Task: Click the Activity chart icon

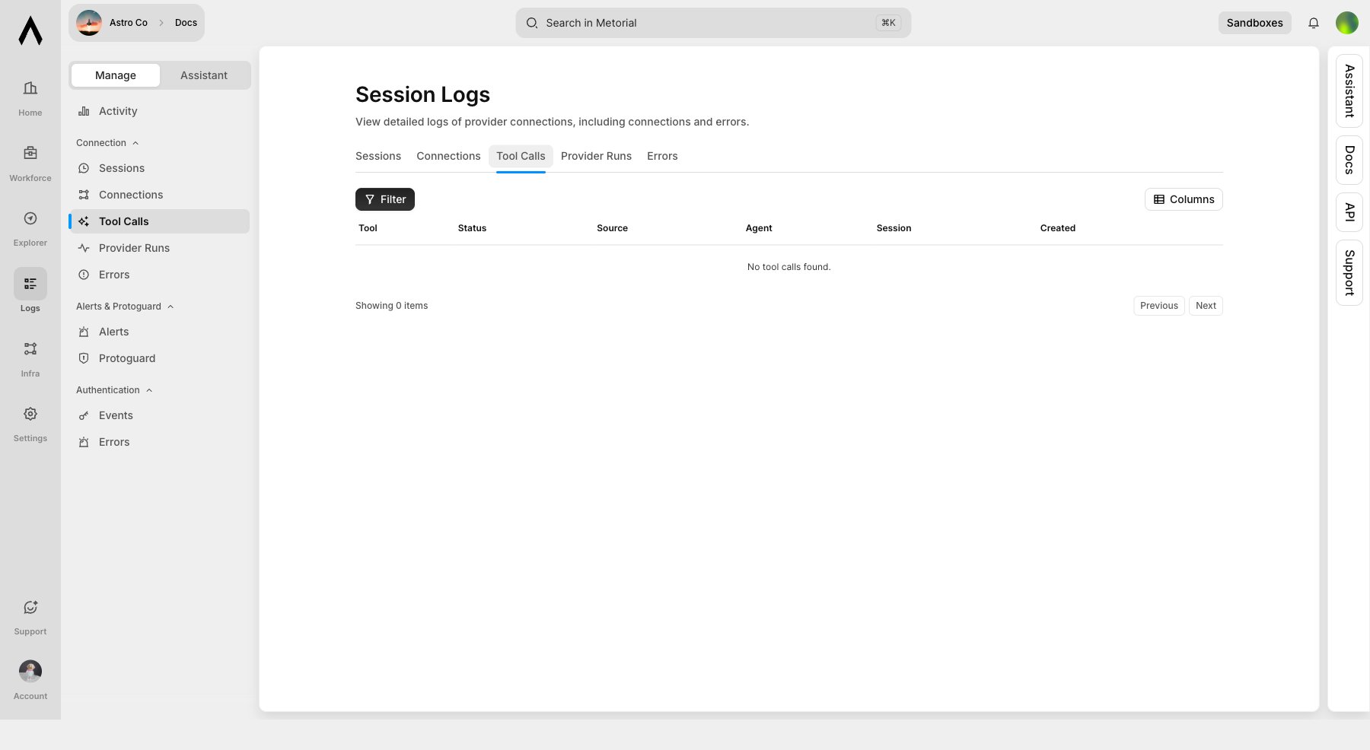Action: [x=84, y=111]
